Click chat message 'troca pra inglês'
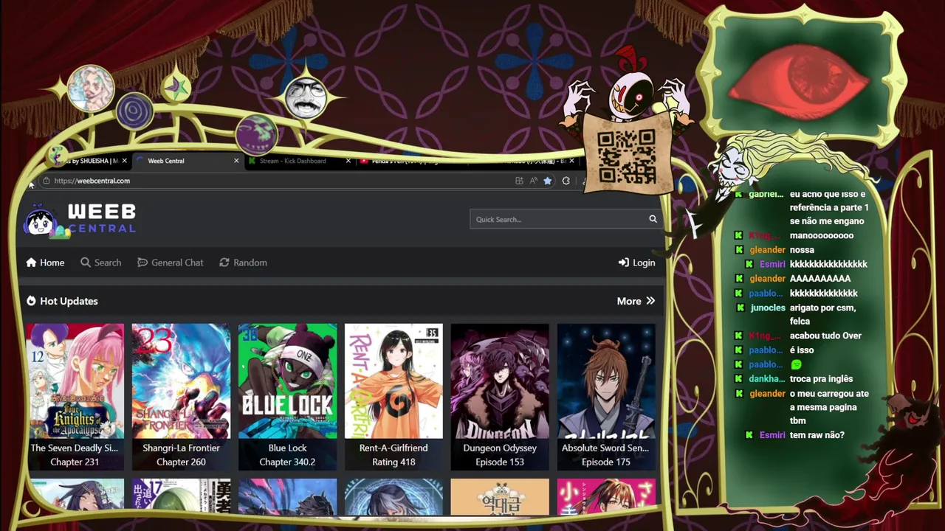945x531 pixels. (x=821, y=379)
